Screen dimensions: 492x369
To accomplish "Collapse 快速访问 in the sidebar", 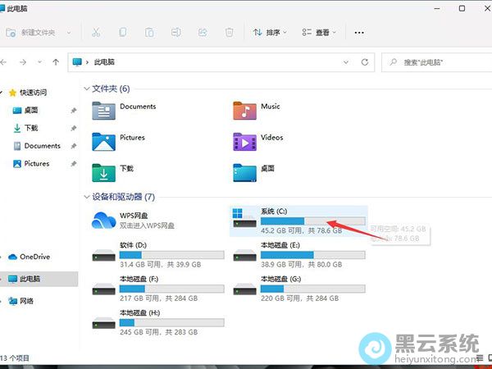I will (x=4, y=93).
